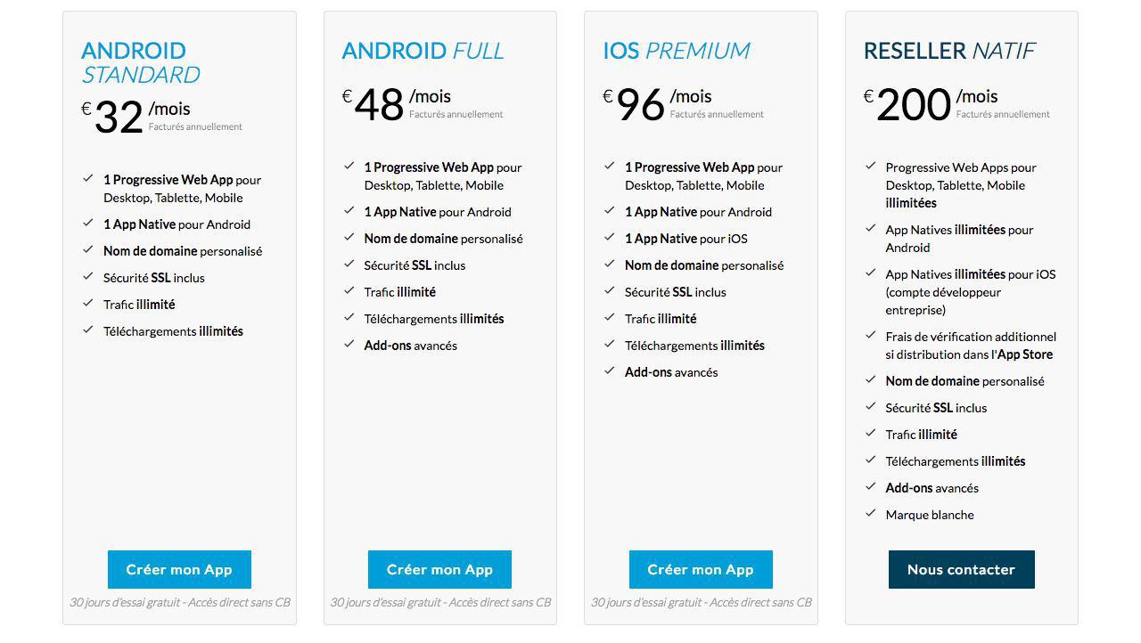The height and width of the screenshot is (643, 1141).
Task: Click checkmark beside Trafic illimité in Android Standard
Action: tap(88, 304)
